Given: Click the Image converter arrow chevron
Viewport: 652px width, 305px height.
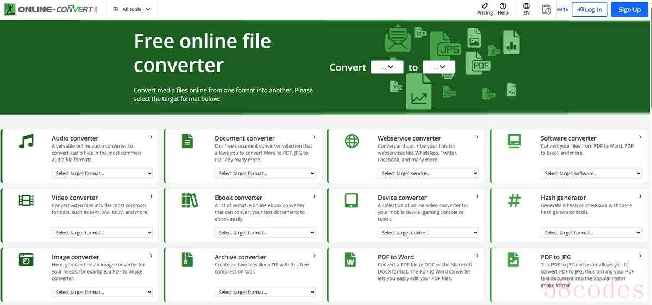Looking at the screenshot, I should pos(151,255).
